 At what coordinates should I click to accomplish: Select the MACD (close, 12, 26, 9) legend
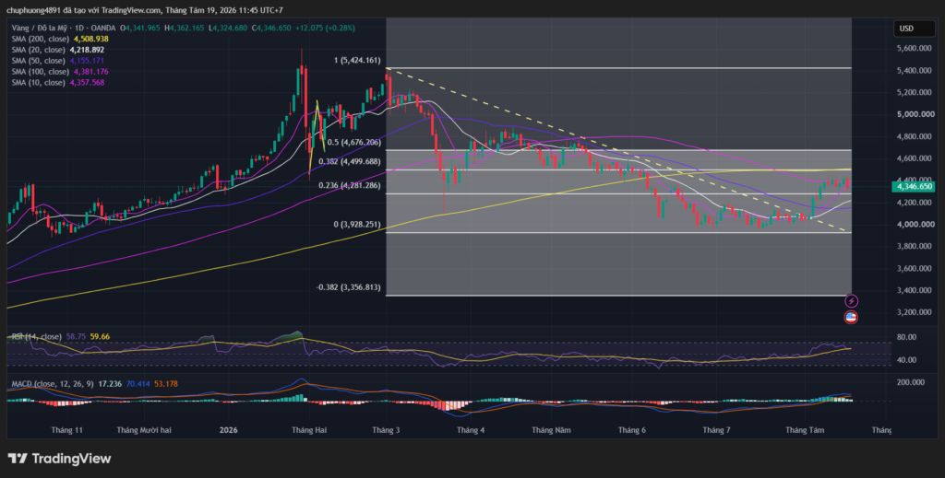tap(53, 384)
